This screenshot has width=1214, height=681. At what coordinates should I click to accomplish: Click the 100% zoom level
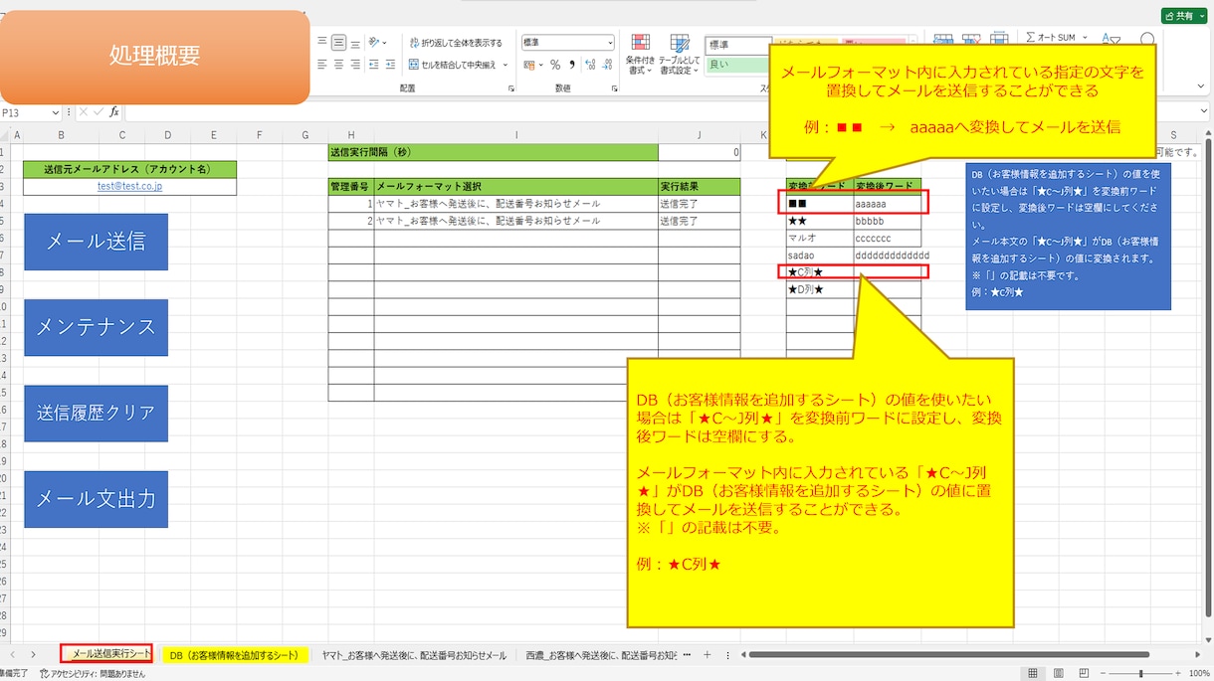[1199, 673]
